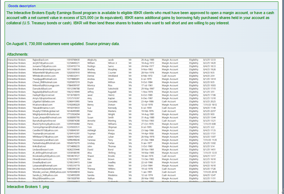Select the August 6 update notice line

(x=63, y=44)
